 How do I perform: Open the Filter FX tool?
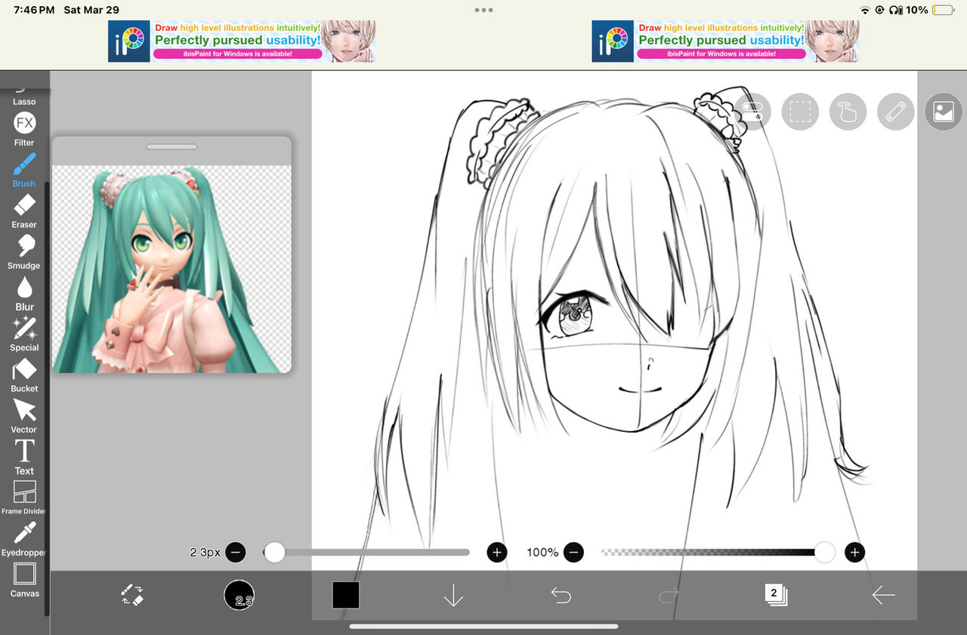click(x=24, y=128)
